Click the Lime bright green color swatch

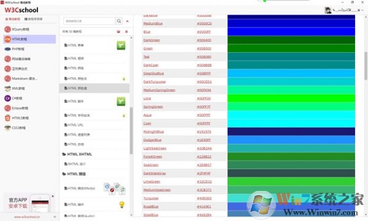291,98
